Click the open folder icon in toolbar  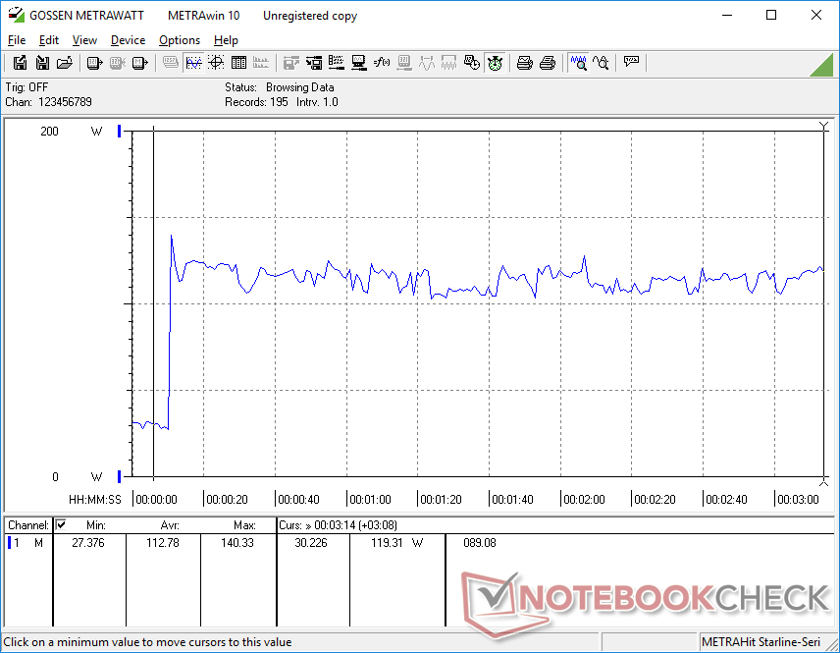point(65,63)
